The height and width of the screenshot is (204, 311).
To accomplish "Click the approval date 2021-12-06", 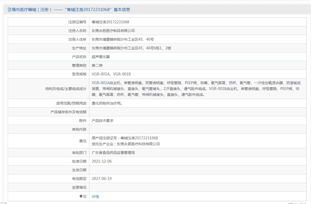I will [102, 161].
